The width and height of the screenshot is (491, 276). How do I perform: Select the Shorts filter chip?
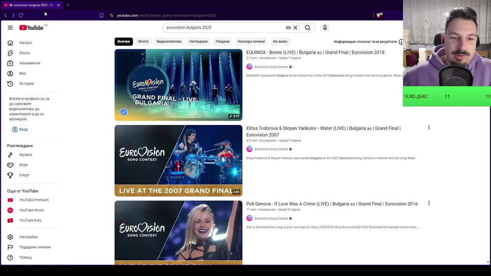pyautogui.click(x=143, y=41)
